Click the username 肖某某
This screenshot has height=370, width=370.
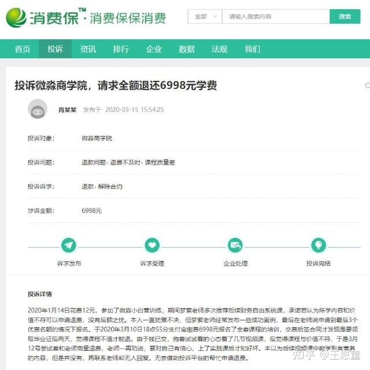[68, 110]
